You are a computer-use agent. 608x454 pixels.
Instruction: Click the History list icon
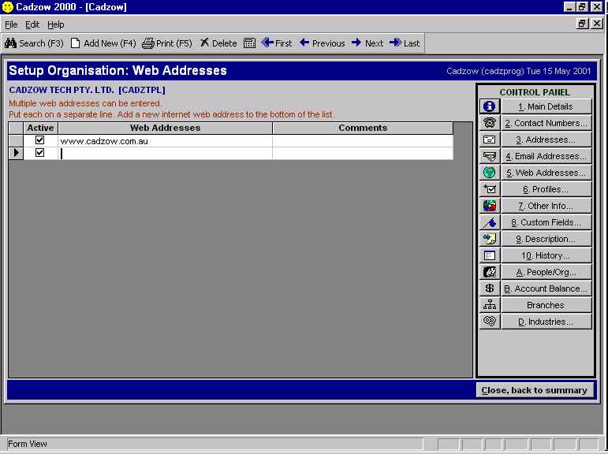(490, 255)
